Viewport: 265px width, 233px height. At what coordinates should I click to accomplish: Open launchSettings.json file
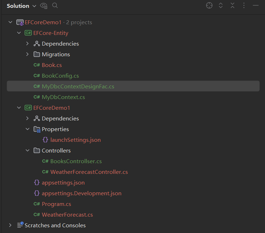[75, 140]
